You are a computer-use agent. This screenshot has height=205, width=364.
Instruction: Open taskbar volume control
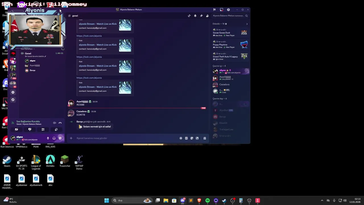[345, 200]
